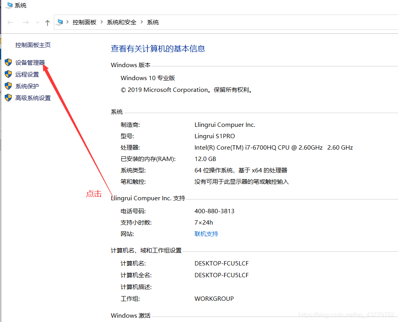Screen dimensions: 398x322
Task: Click the 已安装的内存(RAM): label
Action: [148, 159]
